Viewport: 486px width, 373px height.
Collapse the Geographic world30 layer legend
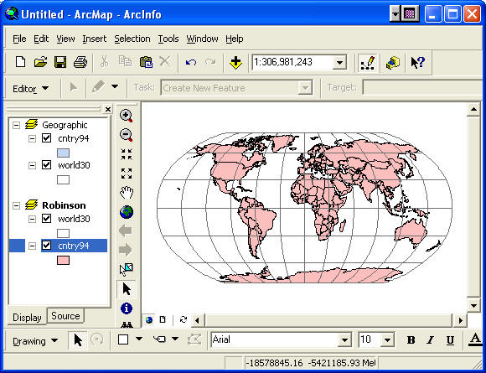[x=32, y=165]
